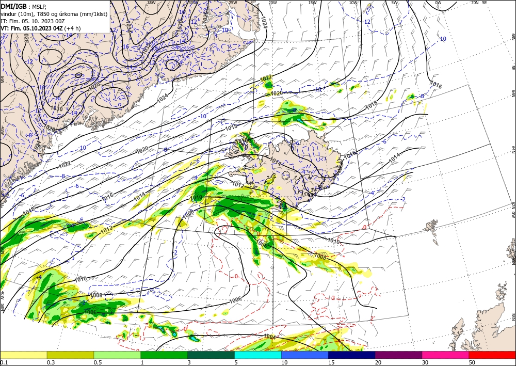
Task: Click the "VT: Fim. 05.10.2023 04Z" valid time
Action: (x=31, y=28)
